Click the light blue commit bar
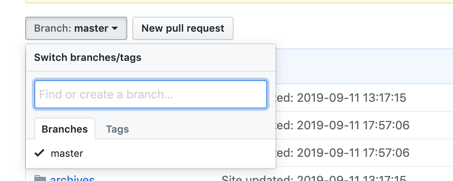453x181 pixels. click(364, 66)
